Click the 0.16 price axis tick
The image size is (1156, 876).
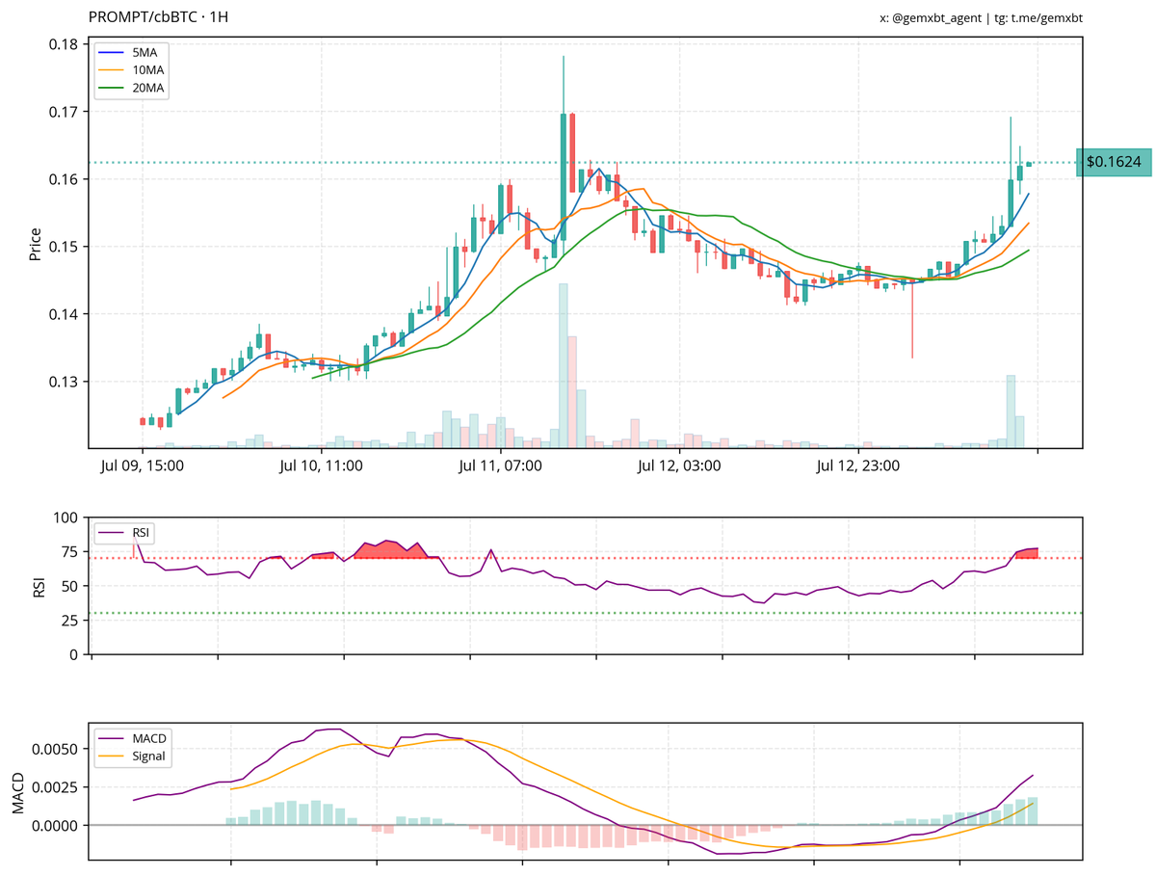pyautogui.click(x=64, y=179)
